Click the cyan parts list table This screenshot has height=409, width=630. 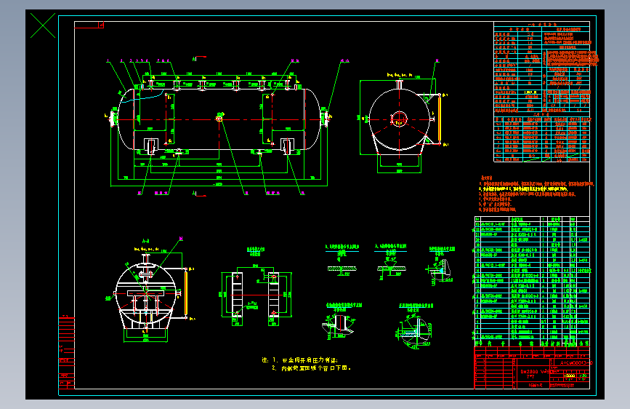coord(533,282)
